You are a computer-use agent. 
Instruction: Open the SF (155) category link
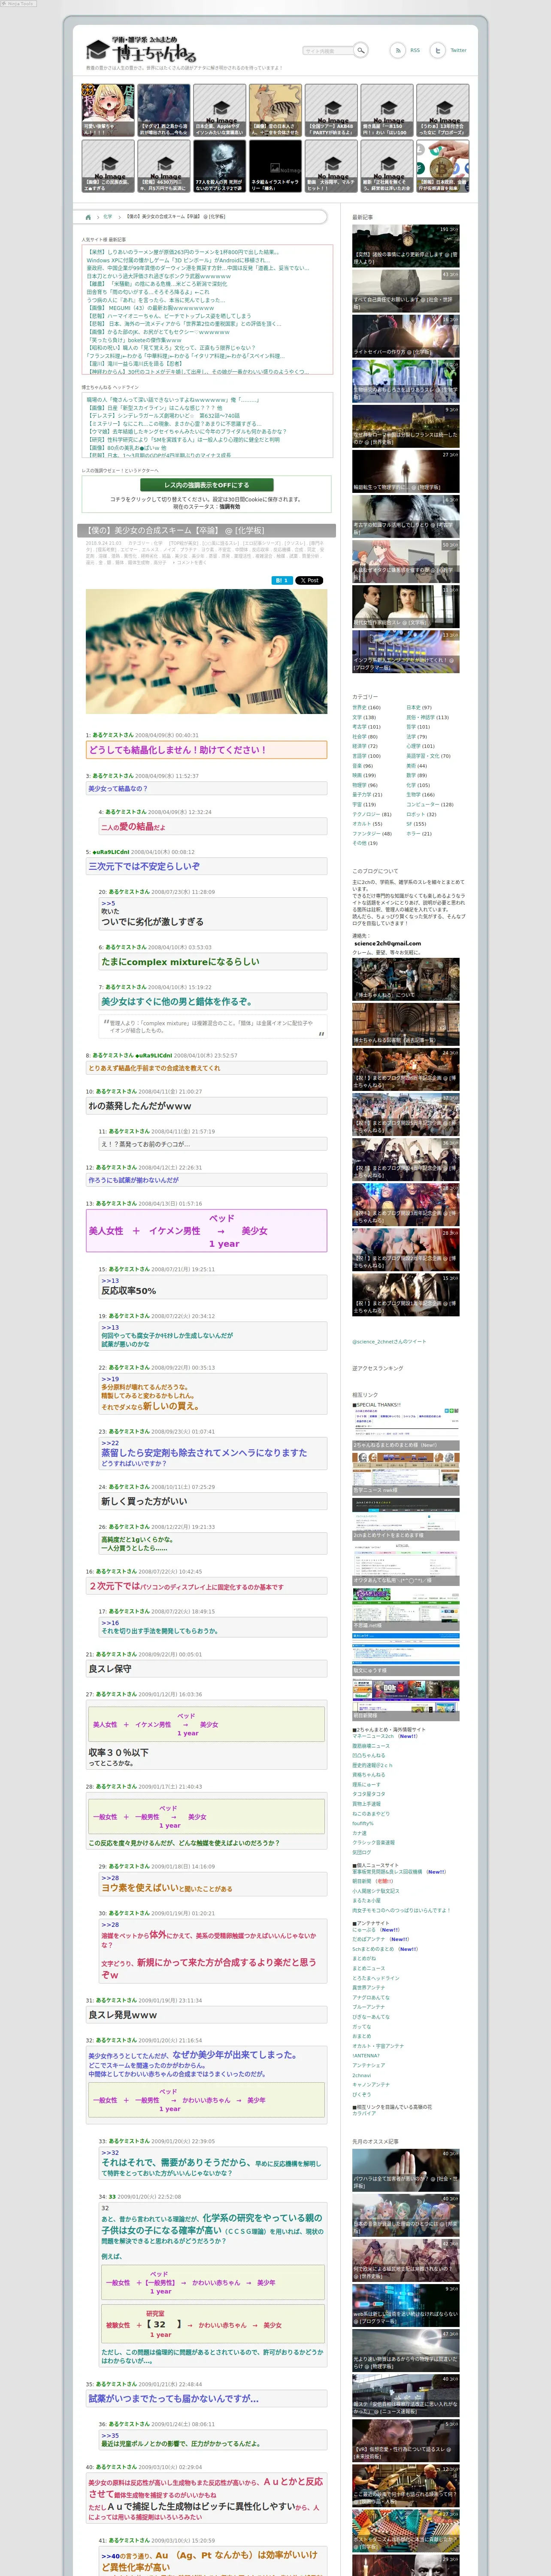pos(416,824)
